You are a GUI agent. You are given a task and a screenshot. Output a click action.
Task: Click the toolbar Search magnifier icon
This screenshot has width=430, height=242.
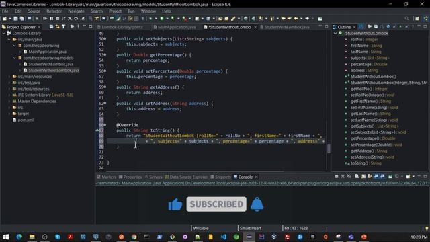(406, 19)
